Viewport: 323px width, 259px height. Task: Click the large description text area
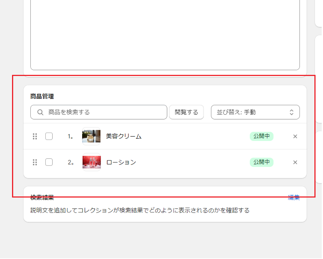point(165,35)
